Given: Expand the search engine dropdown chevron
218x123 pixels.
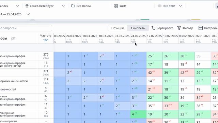Looking at the screenshot, I should (x=18, y=6).
